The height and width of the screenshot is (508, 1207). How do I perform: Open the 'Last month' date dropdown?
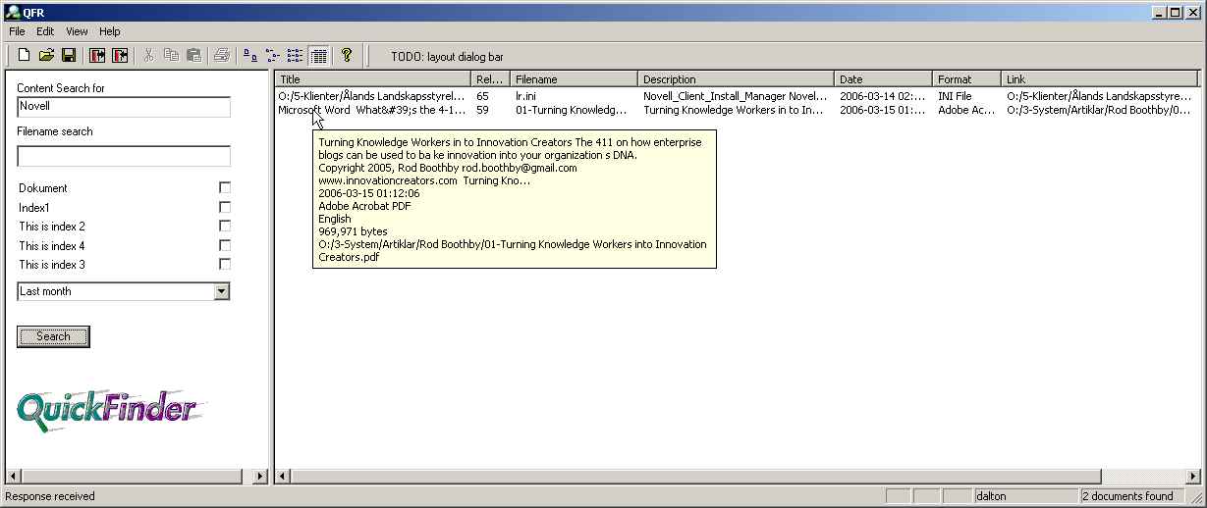click(221, 291)
